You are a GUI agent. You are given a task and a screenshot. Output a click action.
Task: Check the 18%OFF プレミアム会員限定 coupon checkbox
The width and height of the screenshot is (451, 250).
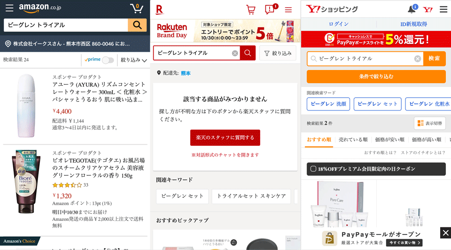[x=313, y=169]
